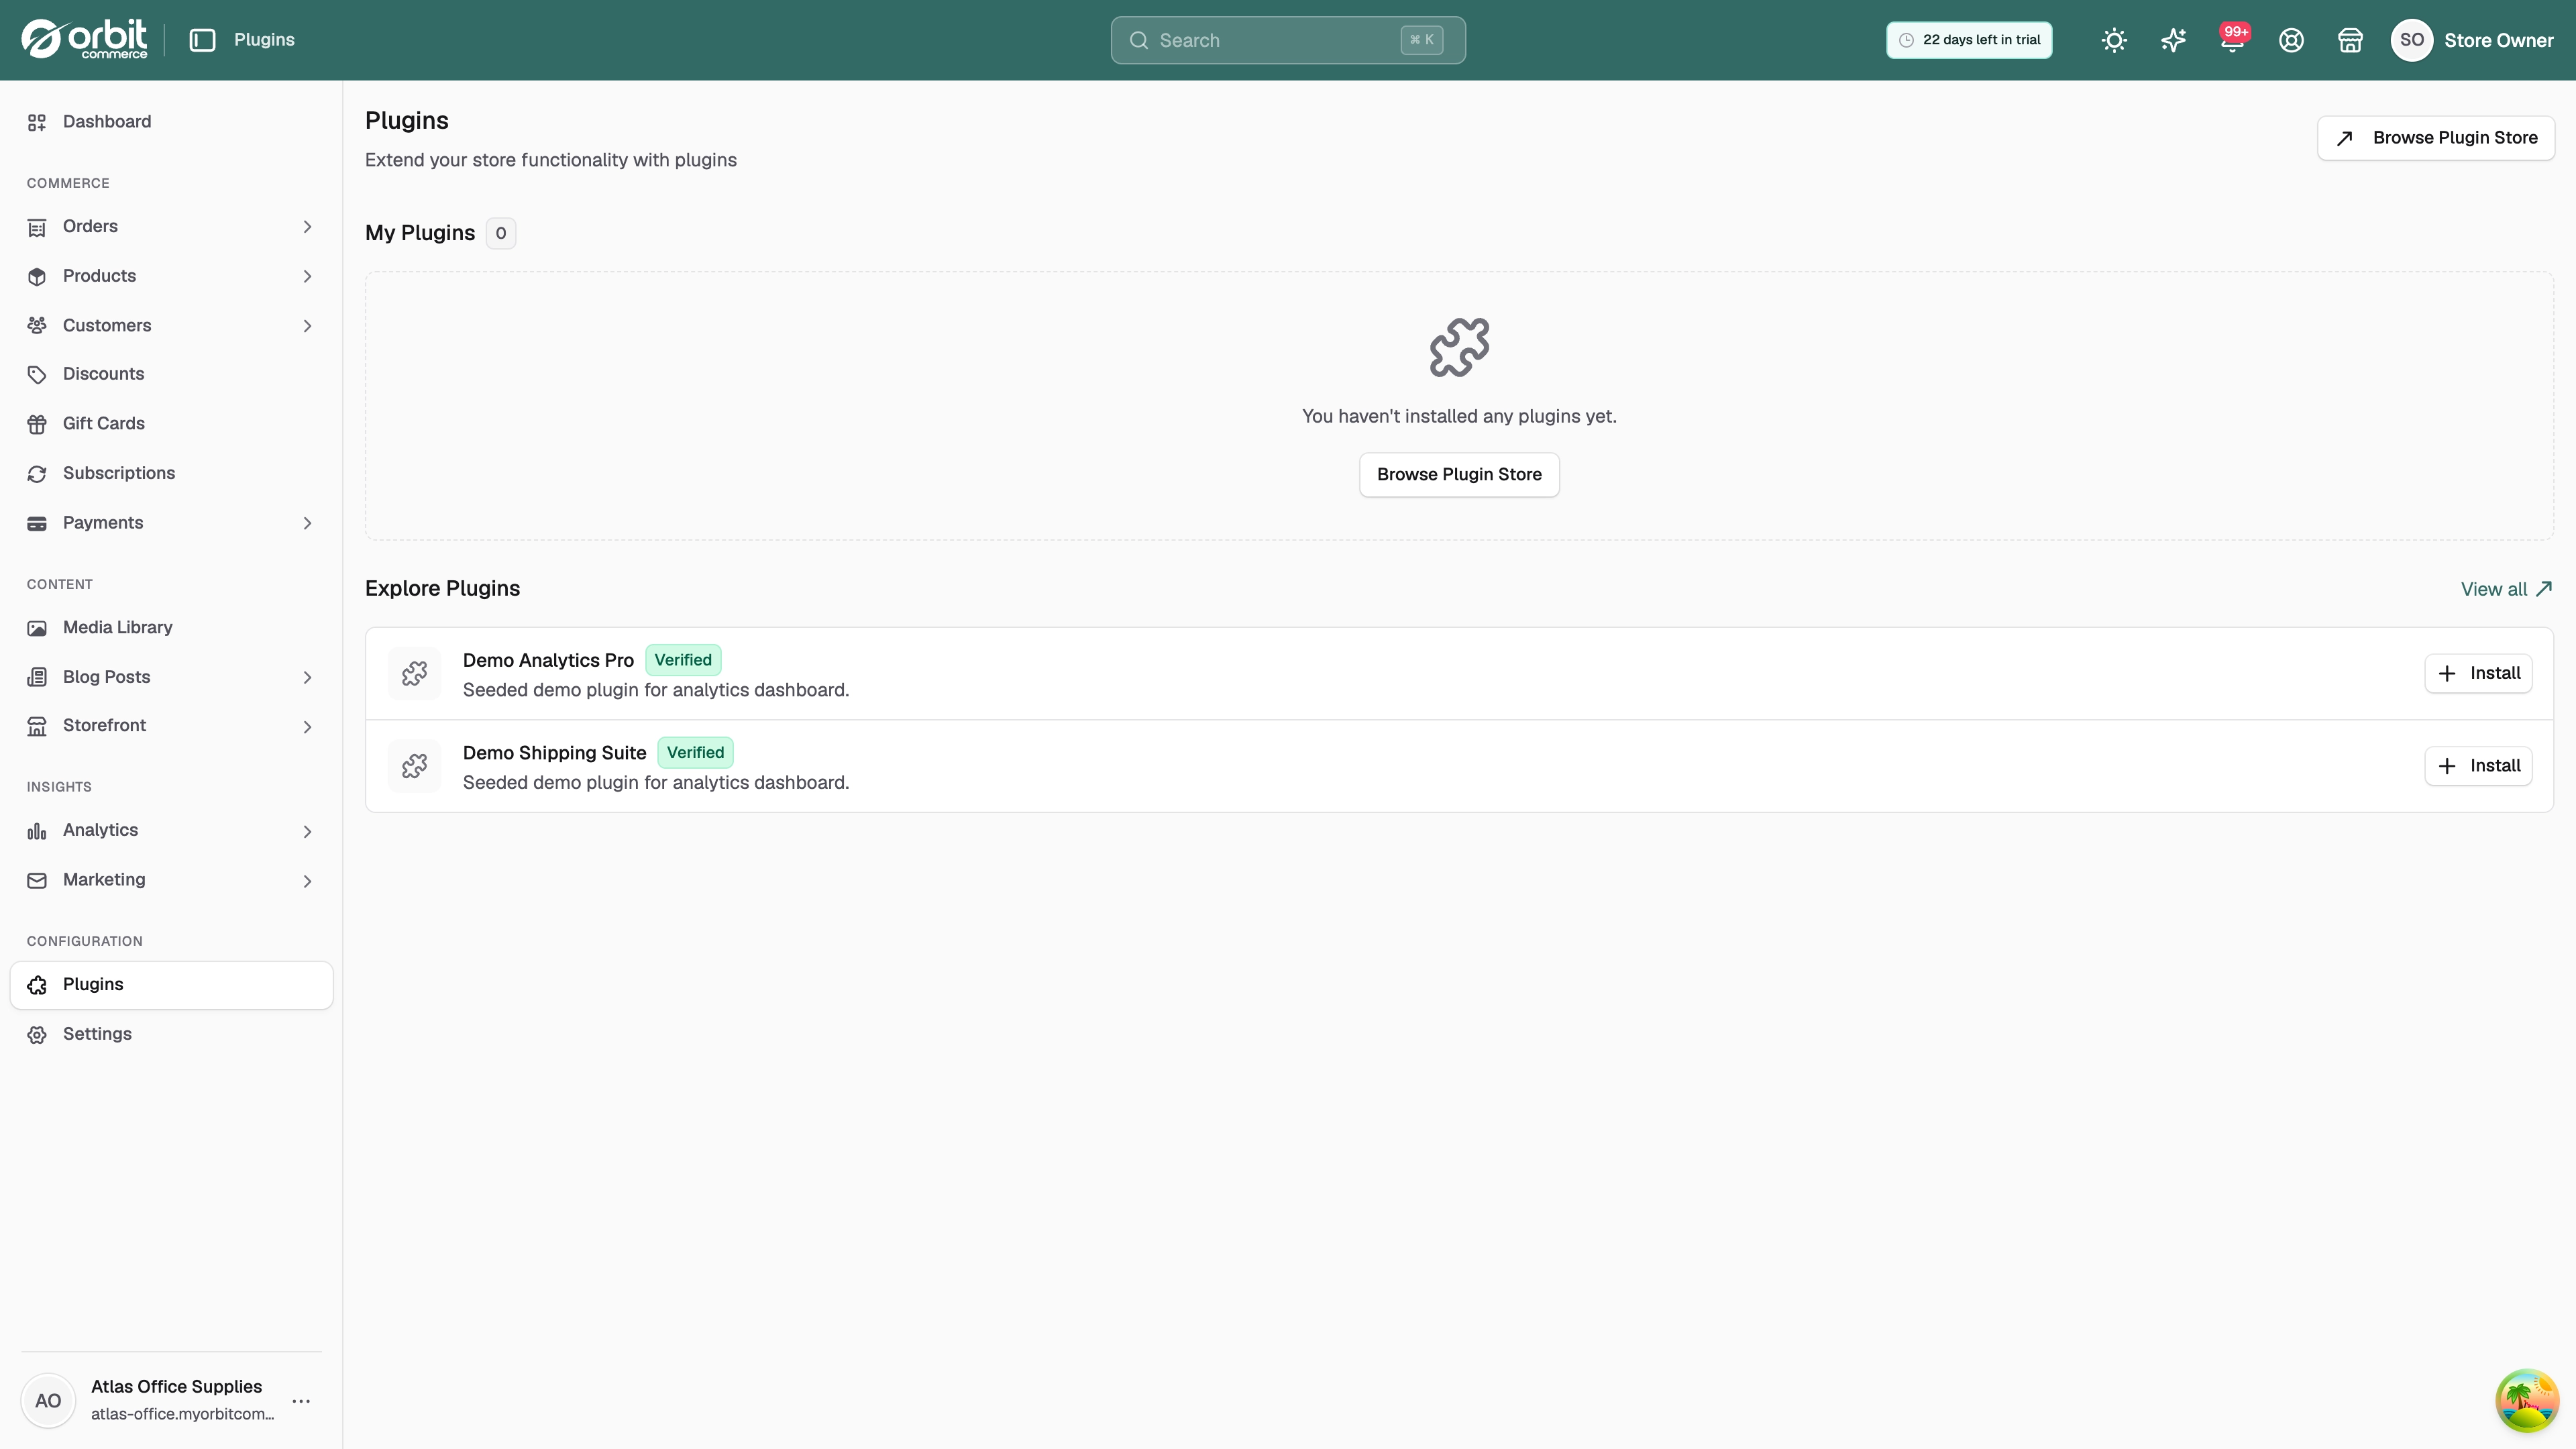This screenshot has height=1449, width=2576.
Task: Open Media Library in the sidebar
Action: point(171,628)
